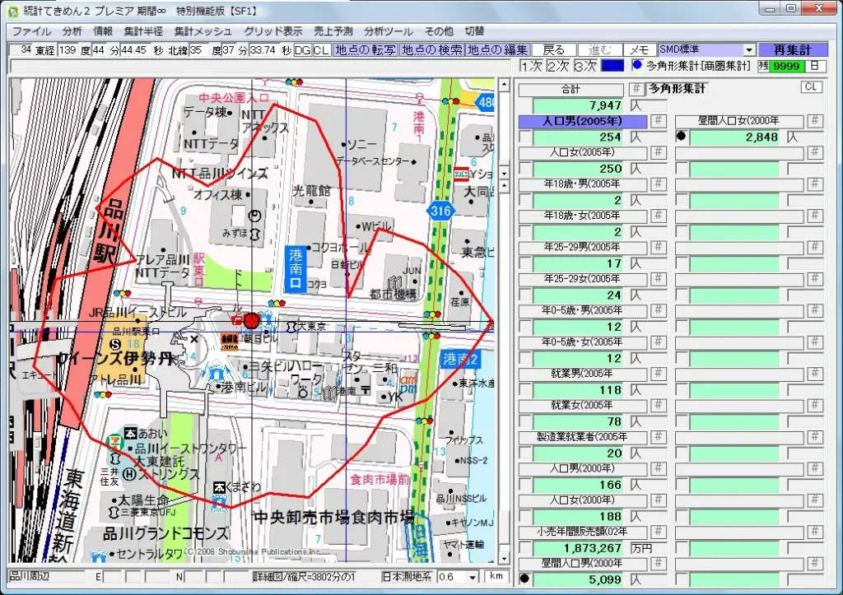Toggle the checkbox beside 人口女 value 250
The image size is (843, 595).
pyautogui.click(x=524, y=168)
